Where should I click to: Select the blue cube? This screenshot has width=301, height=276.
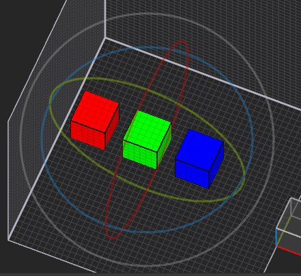coord(199,159)
